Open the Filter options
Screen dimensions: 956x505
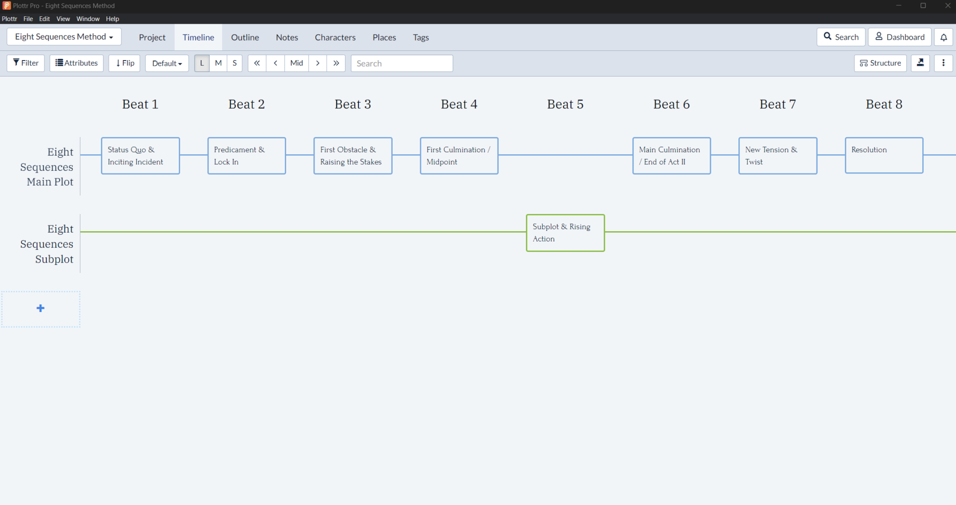click(x=26, y=63)
